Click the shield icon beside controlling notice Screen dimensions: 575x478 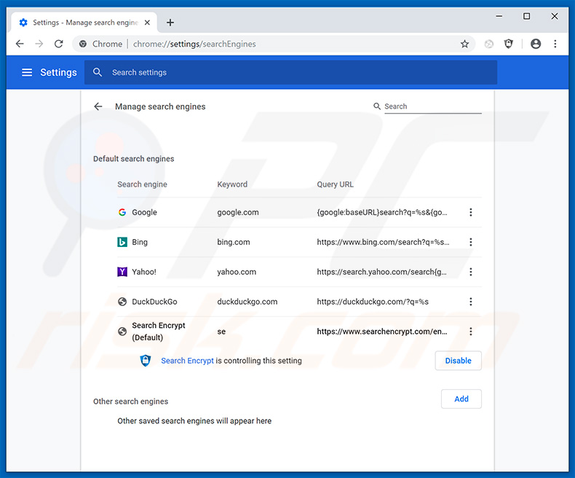point(146,361)
